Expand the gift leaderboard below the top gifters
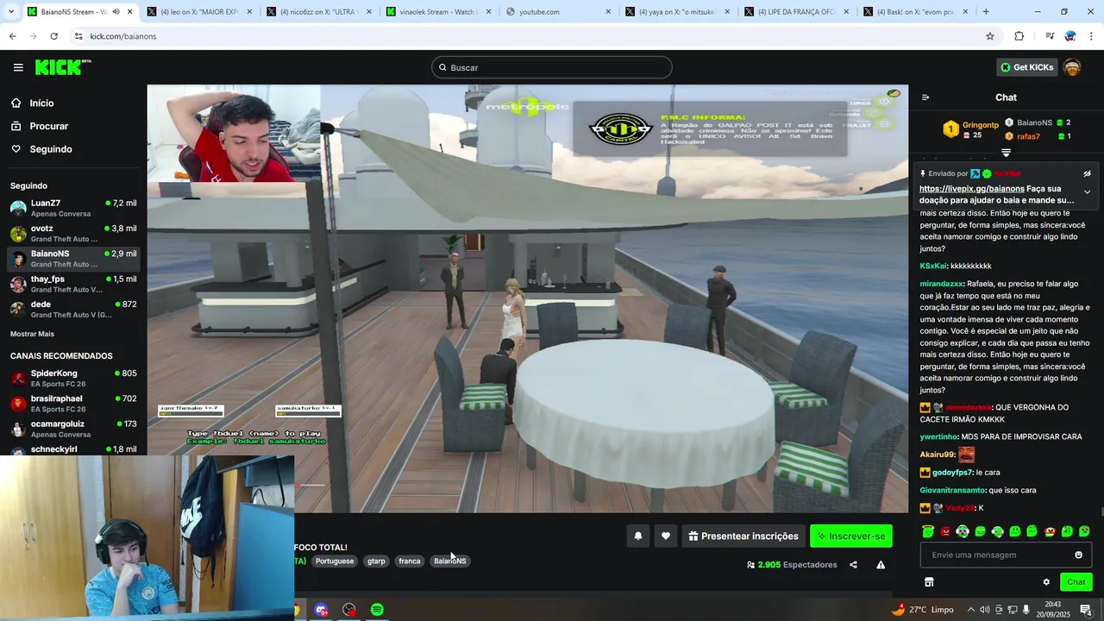This screenshot has height=621, width=1104. [x=1006, y=153]
